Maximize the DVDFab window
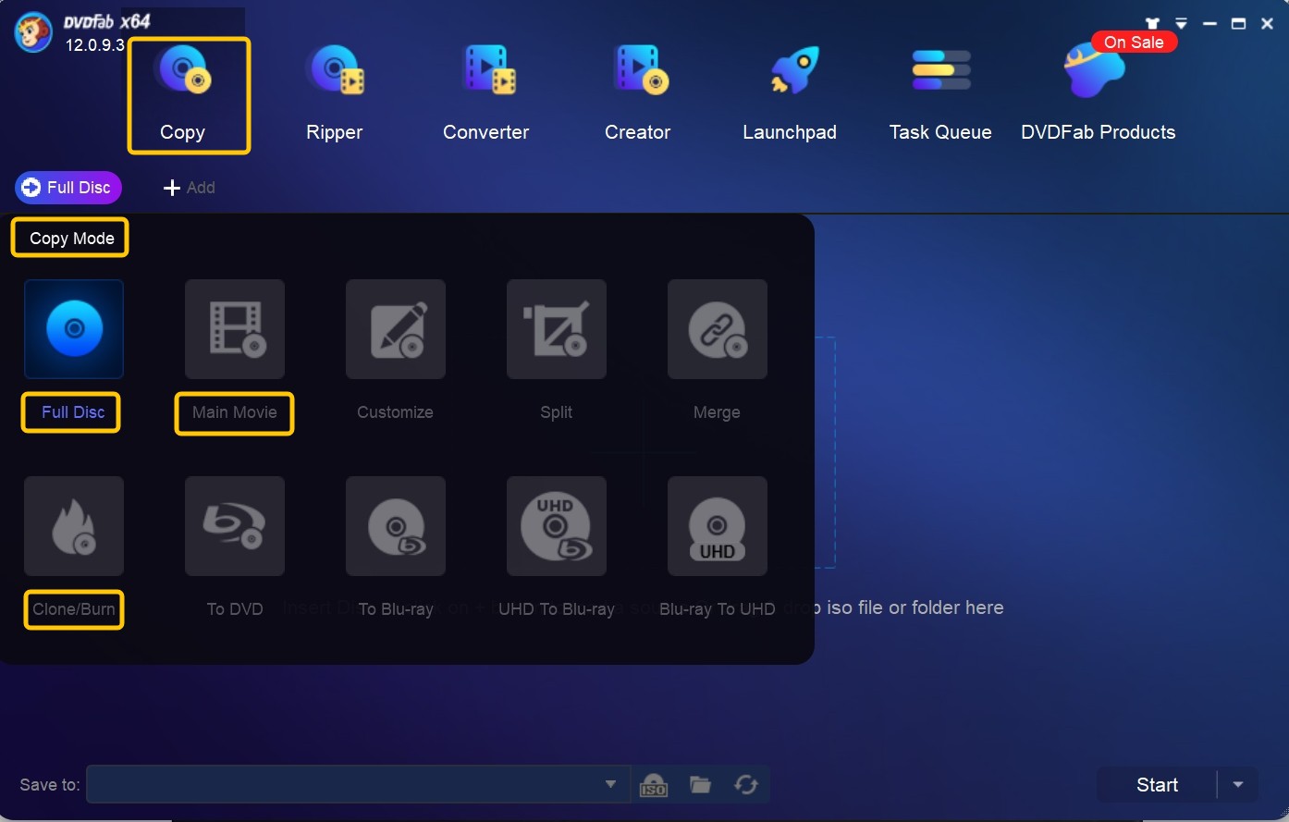 [x=1238, y=24]
